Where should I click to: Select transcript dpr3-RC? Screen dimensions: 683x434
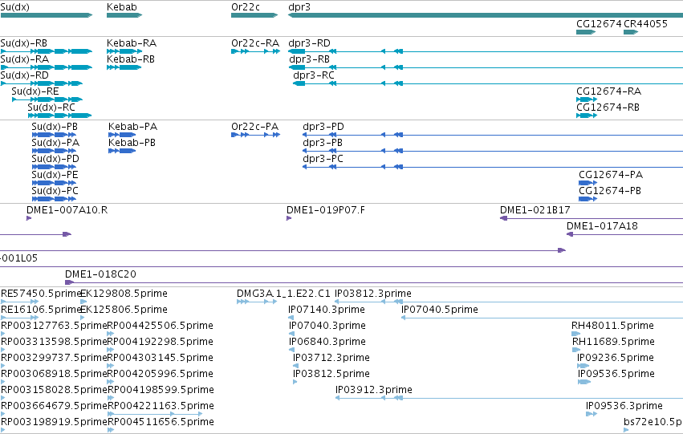[488, 83]
